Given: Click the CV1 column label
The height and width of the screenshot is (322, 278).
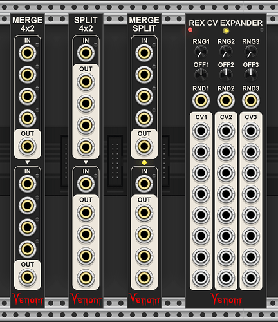Looking at the screenshot, I should click(201, 117).
